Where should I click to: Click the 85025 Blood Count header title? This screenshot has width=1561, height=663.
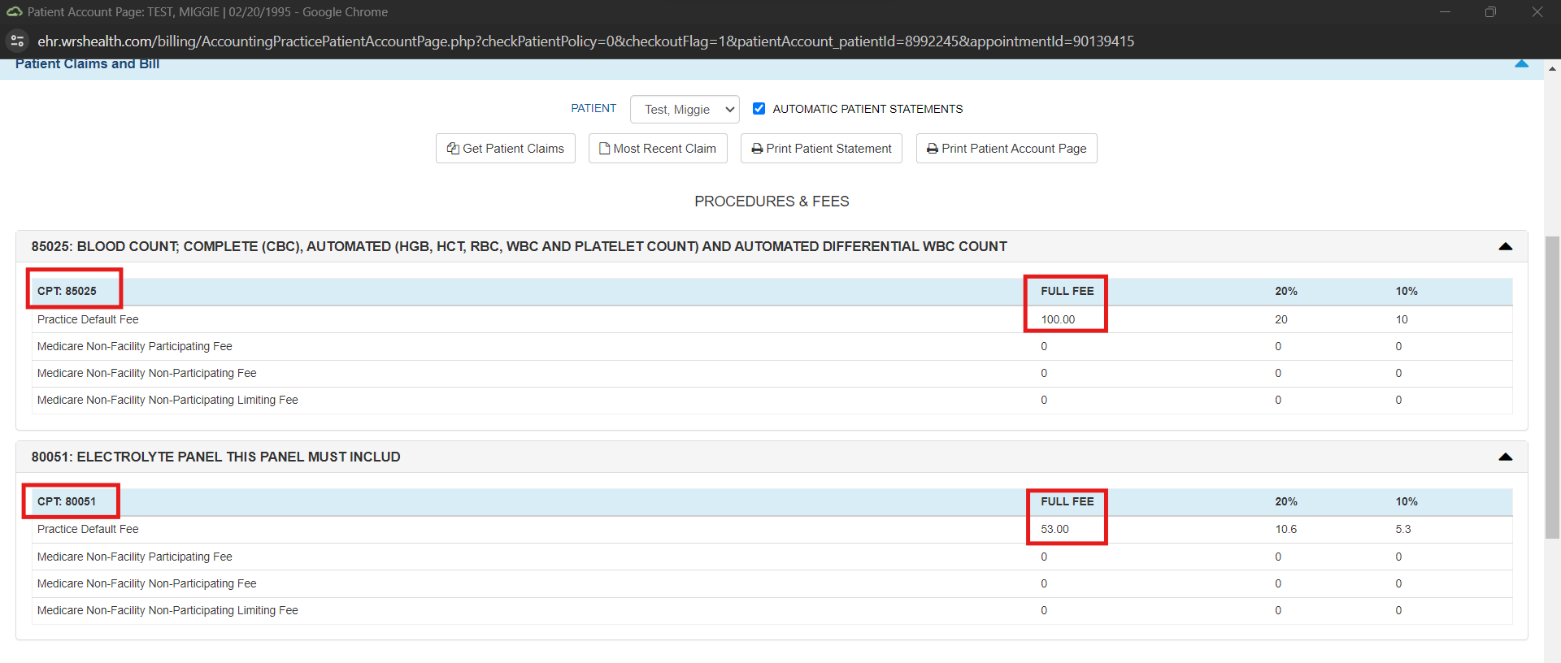pos(519,246)
